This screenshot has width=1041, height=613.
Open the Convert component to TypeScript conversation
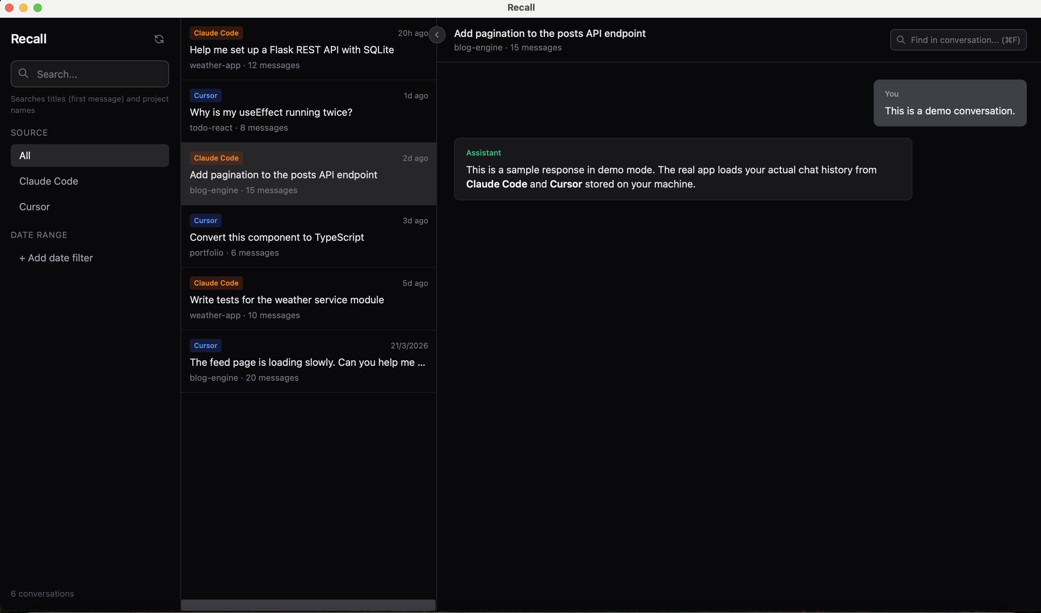(277, 238)
